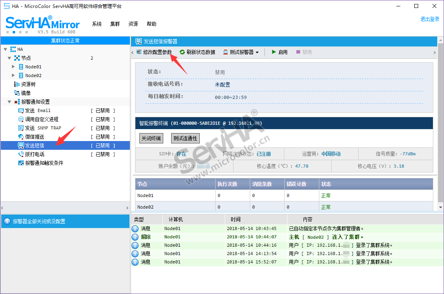Viewport: 444px width, 294px height.
Task: Expand the Node02 tree node
Action: click(14, 75)
